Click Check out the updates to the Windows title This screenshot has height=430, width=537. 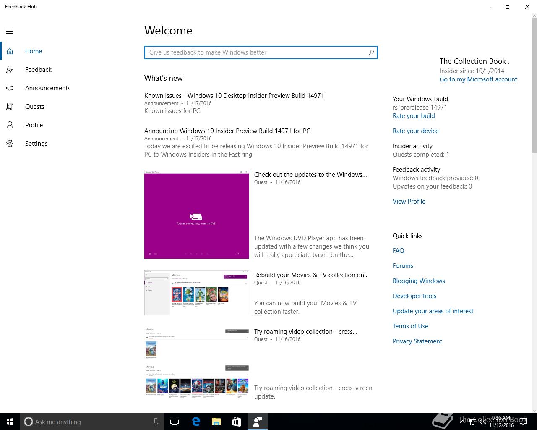310,175
